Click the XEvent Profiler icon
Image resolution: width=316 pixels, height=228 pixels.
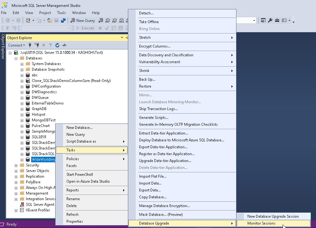coord(22,210)
